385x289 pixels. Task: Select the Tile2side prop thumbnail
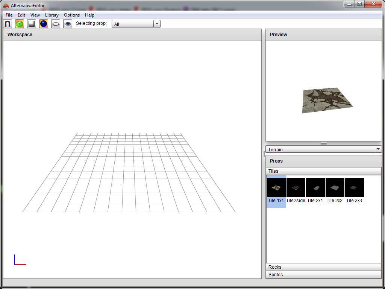(x=296, y=188)
